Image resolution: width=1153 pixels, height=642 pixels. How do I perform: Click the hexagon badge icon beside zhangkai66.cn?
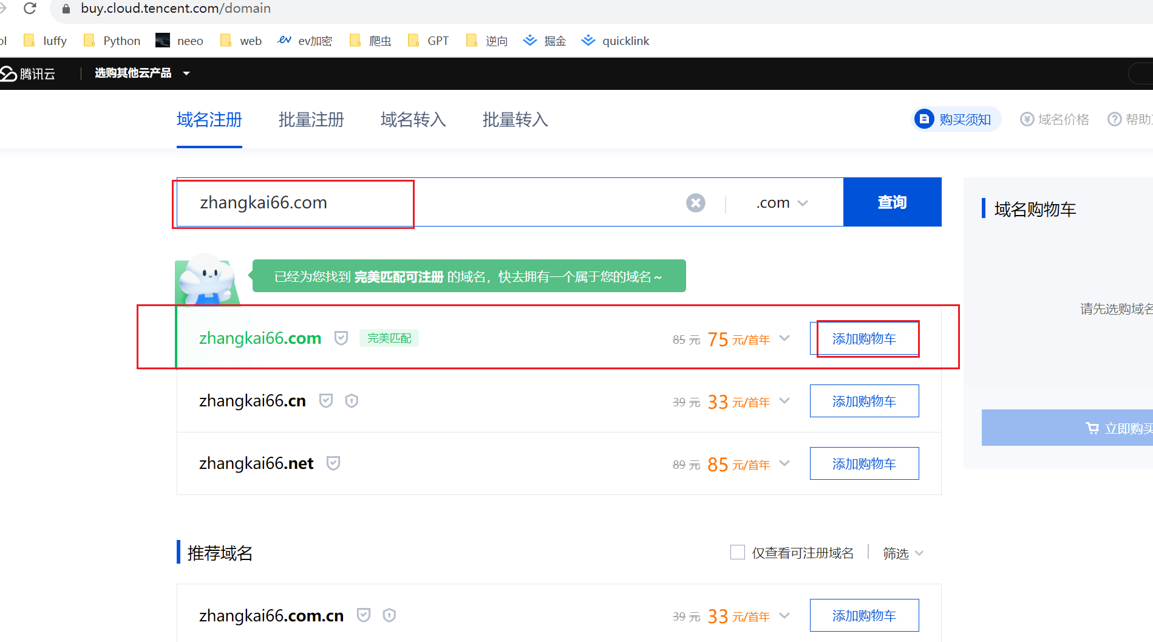pos(352,401)
